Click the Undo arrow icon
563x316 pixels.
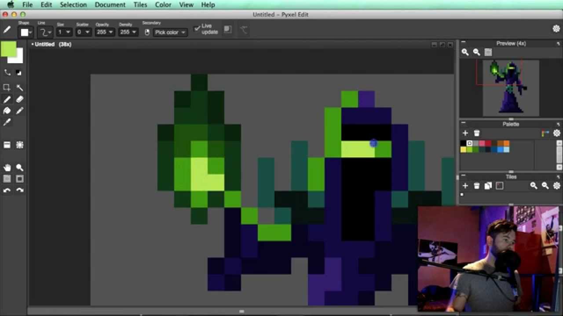(x=7, y=190)
